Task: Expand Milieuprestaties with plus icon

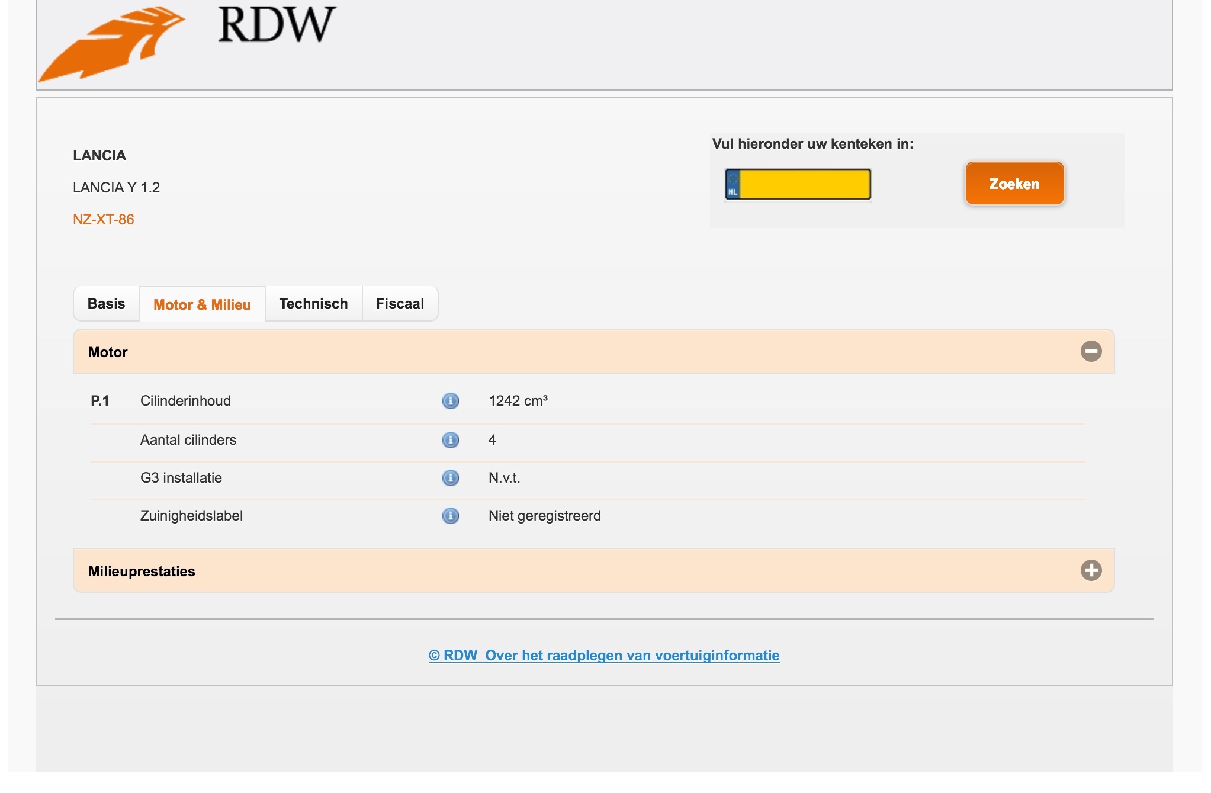Action: pyautogui.click(x=1091, y=570)
